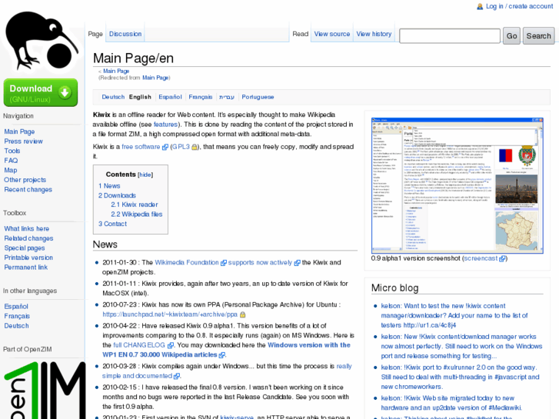Viewport: 559px width, 419px height.
Task: Click the Go button
Action: [x=511, y=36]
